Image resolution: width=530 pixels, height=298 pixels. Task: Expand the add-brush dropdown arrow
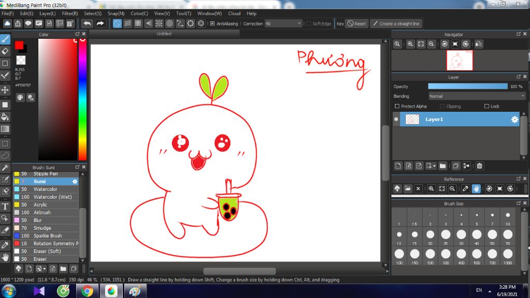[45, 269]
